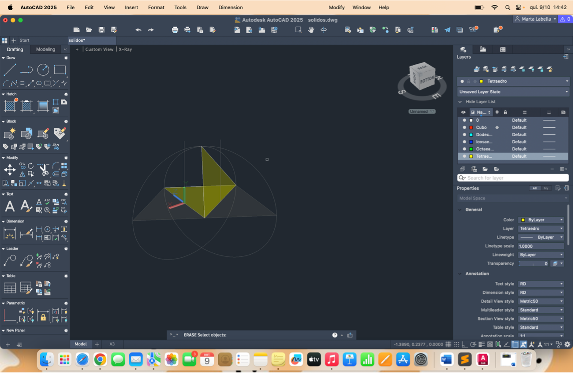Screen dimensions: 575x374
Task: Click the New Layer icon below layer list
Action: [x=463, y=169]
